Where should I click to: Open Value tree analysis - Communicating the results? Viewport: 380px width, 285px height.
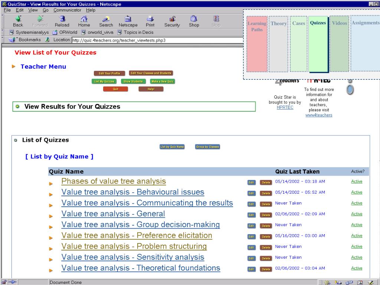pos(147,203)
